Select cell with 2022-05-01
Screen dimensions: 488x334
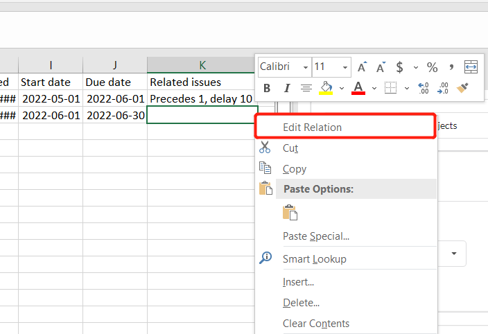pyautogui.click(x=51, y=99)
